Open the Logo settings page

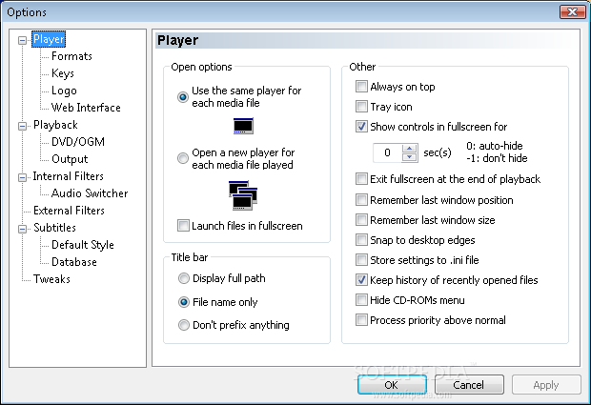coord(64,91)
